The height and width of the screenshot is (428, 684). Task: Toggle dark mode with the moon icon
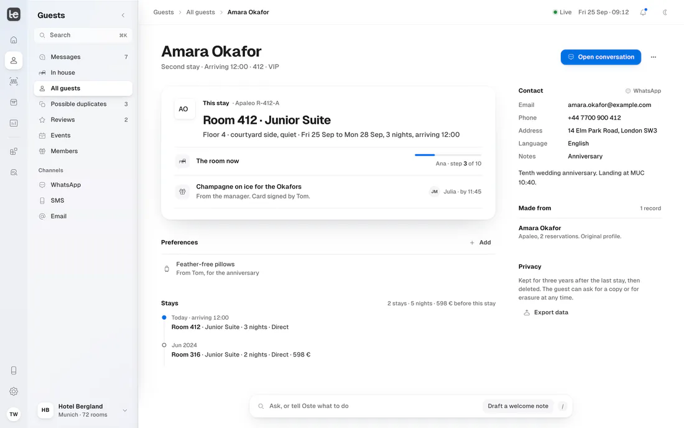[x=665, y=12]
